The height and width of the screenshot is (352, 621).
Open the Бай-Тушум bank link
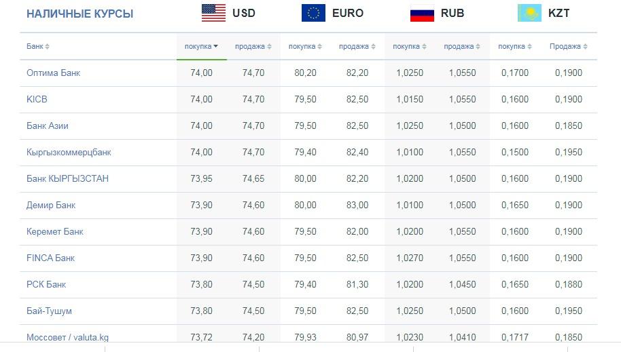coord(49,311)
